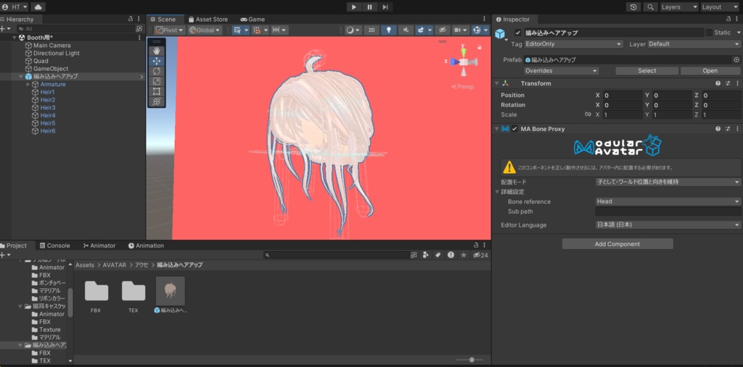This screenshot has width=743, height=367.
Task: Open the Transform component preset icon
Action: click(x=727, y=83)
